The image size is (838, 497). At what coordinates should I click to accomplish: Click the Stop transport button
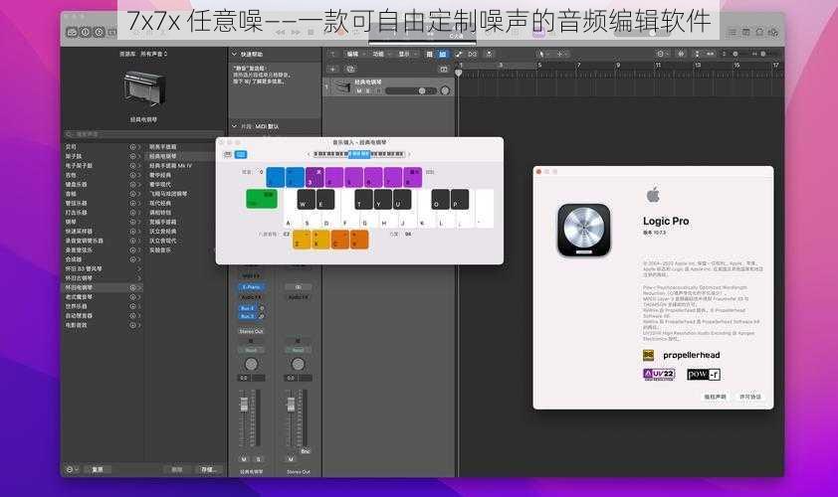click(x=311, y=33)
